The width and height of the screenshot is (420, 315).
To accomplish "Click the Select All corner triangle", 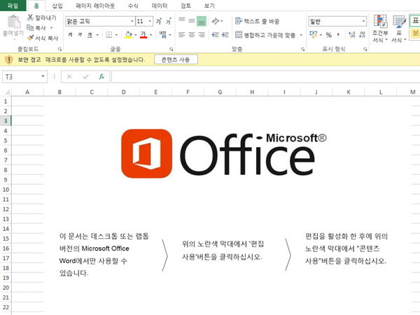I will (x=6, y=92).
